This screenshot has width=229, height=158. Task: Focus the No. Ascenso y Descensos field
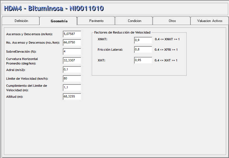tap(72, 43)
